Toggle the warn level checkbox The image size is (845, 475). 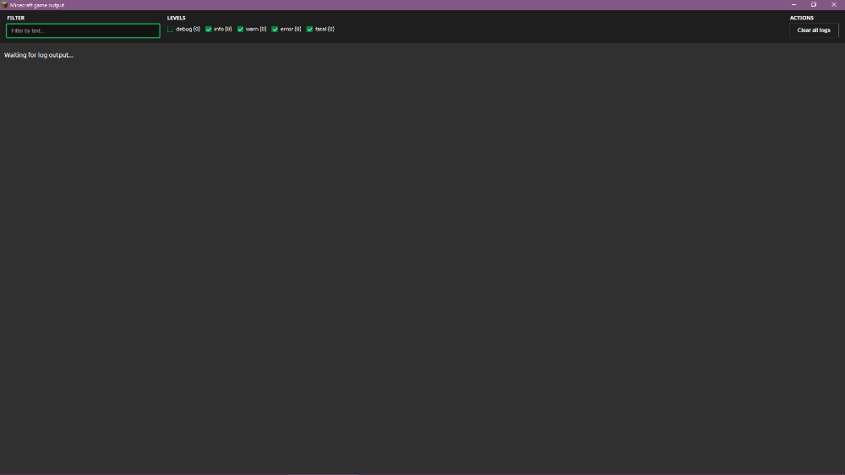(240, 29)
